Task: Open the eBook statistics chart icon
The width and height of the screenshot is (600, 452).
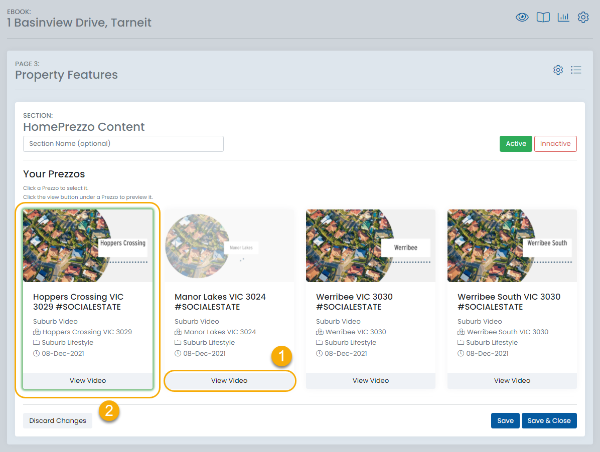Action: coord(563,18)
